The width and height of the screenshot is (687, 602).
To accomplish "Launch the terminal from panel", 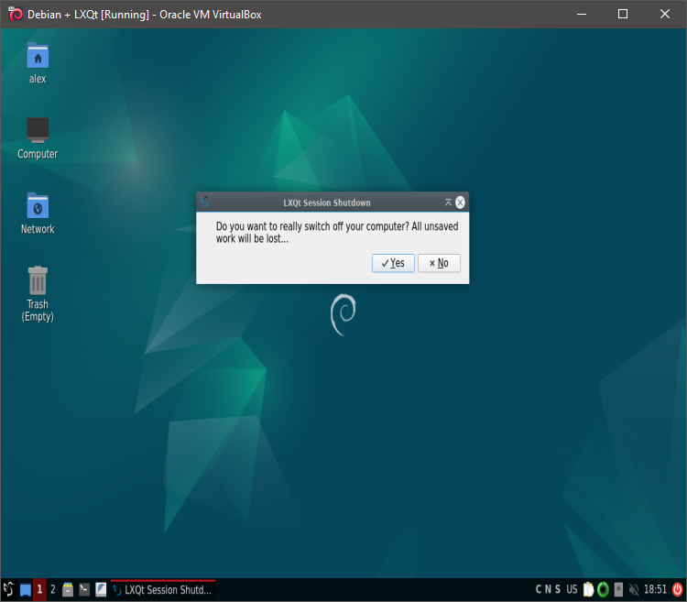I will click(84, 590).
